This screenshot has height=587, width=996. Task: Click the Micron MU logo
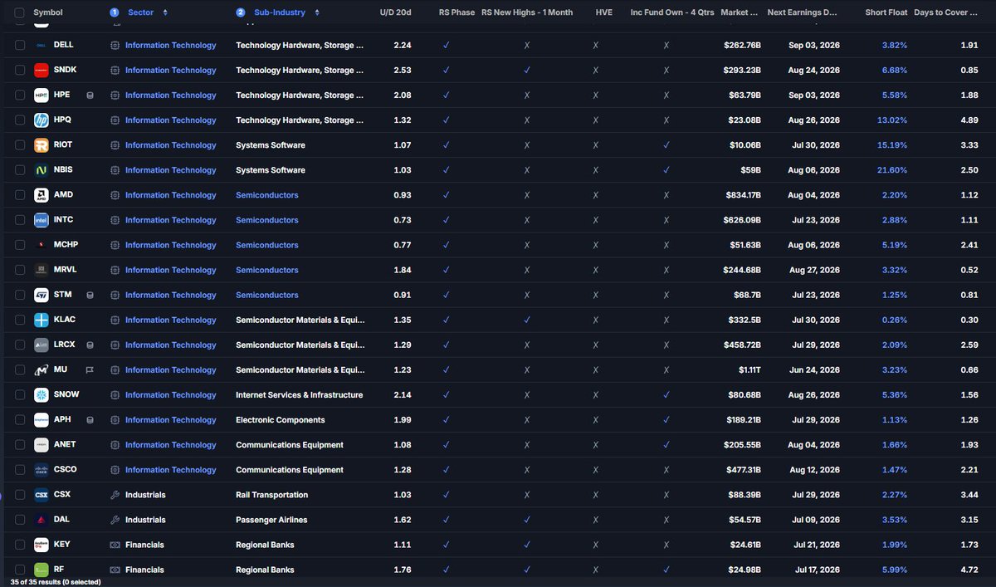41,369
